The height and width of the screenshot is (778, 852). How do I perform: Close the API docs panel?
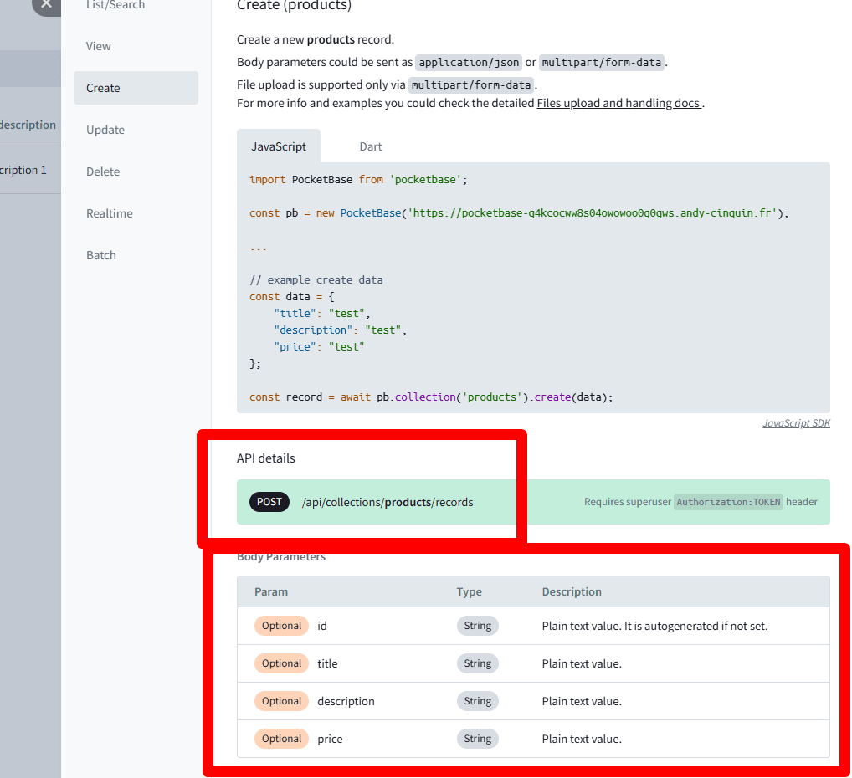(x=47, y=4)
